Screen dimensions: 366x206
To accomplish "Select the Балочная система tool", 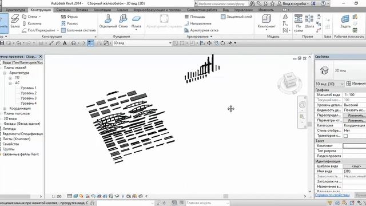I will click(x=78, y=30).
